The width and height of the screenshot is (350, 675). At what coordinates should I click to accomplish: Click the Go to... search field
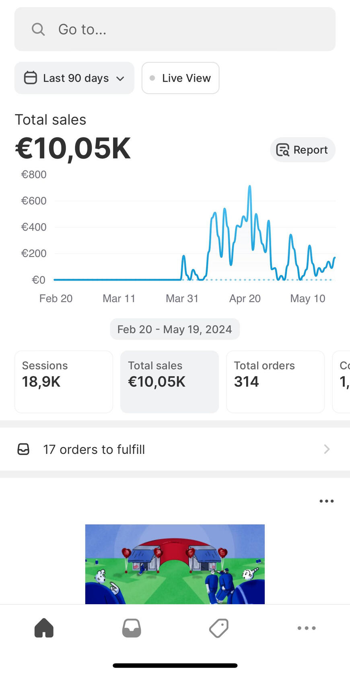point(175,29)
